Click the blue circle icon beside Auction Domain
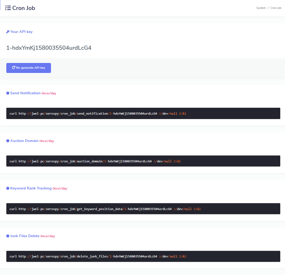This screenshot has width=285, height=275. coord(8,141)
